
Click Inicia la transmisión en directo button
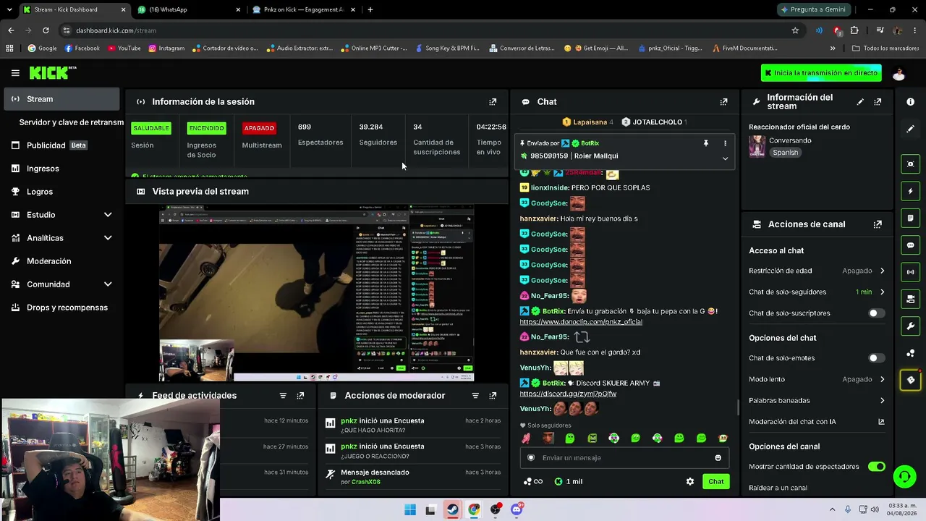(x=820, y=73)
